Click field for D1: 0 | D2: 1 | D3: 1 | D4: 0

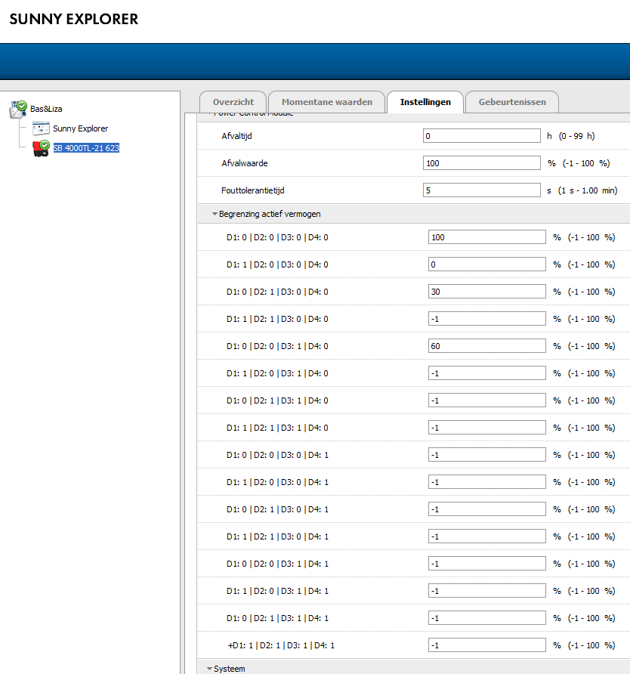tap(487, 400)
